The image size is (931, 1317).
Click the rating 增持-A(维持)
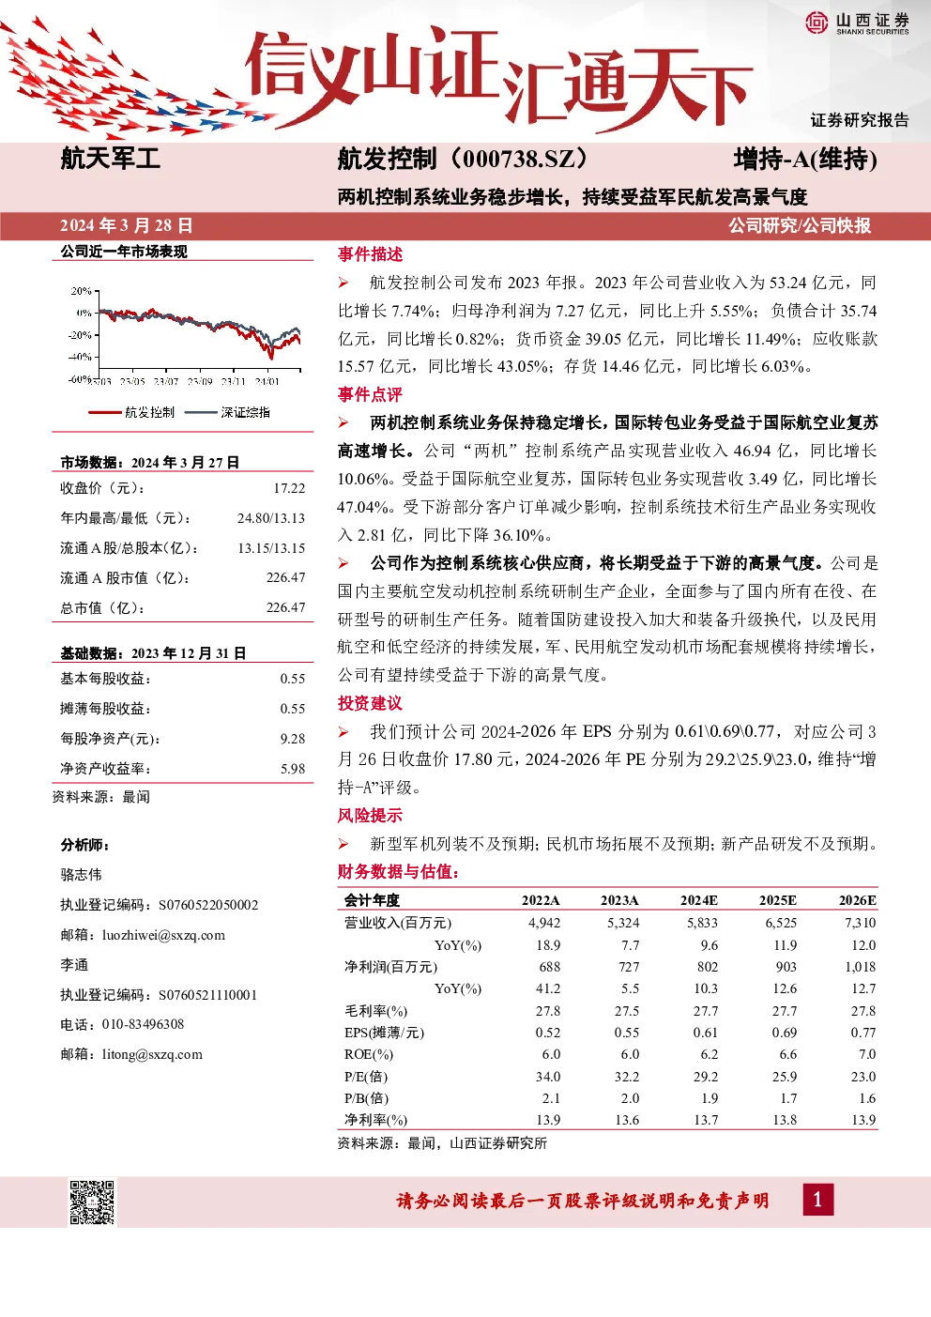[805, 159]
